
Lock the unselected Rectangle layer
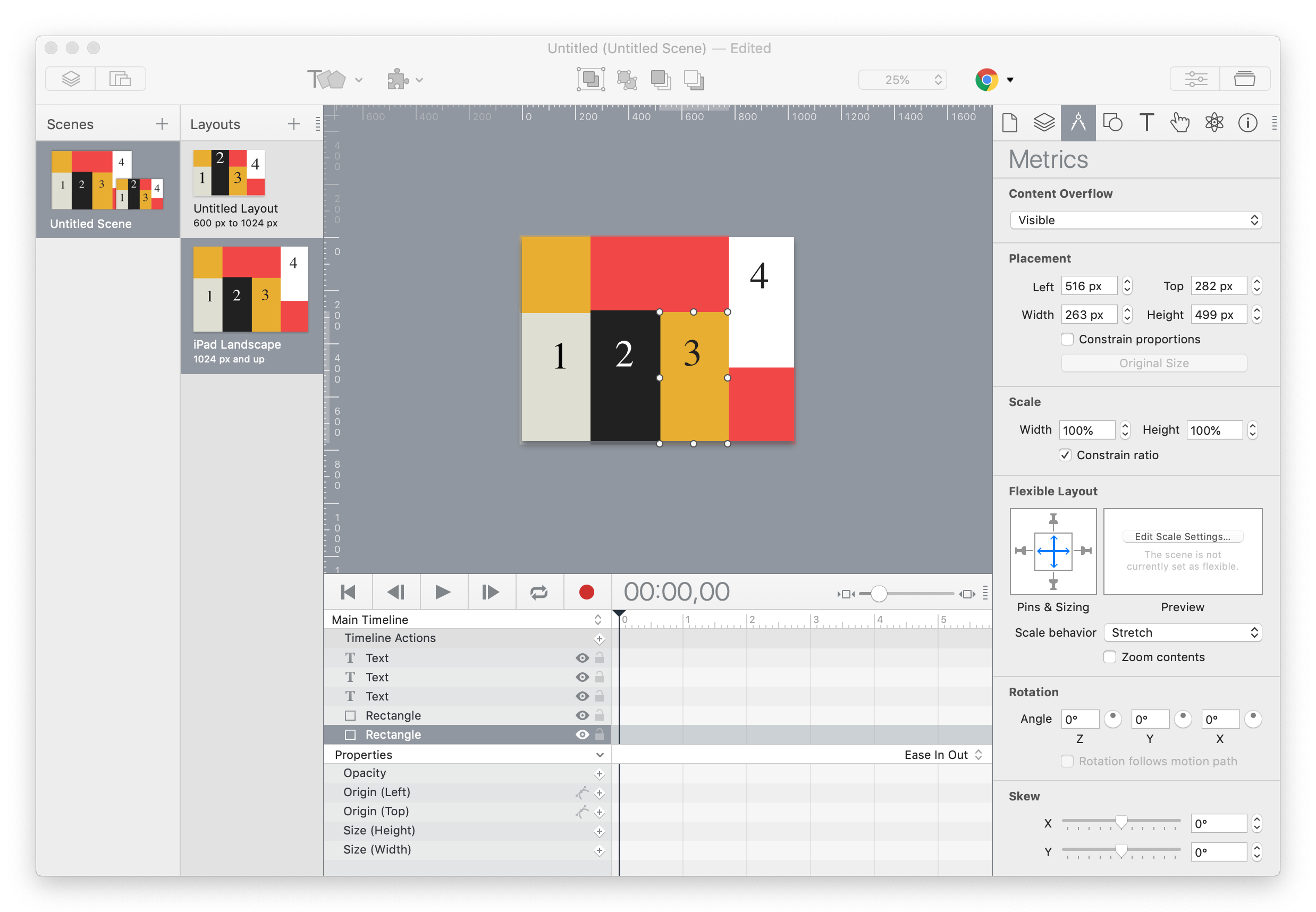point(600,715)
